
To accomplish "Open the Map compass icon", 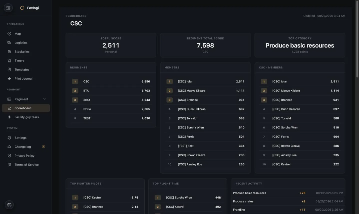I will [x=9, y=34].
